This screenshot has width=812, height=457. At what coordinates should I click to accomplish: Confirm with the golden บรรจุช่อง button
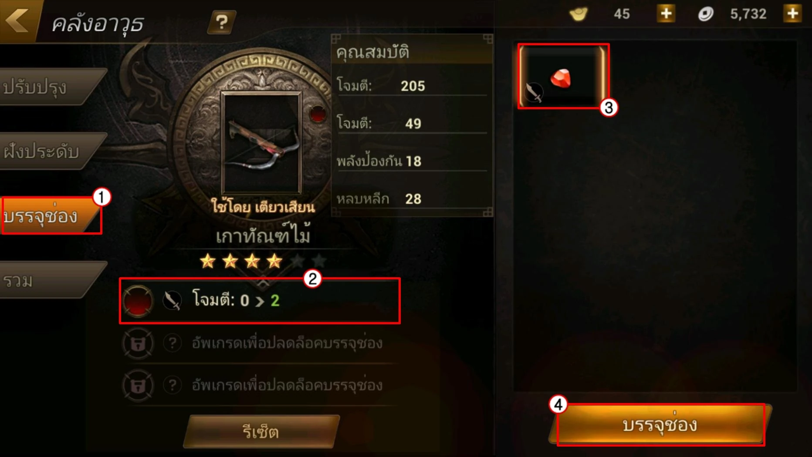[660, 425]
